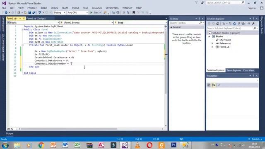Screen dimensions: 265x149
Task: Click Home icon in Solution Explorer toolbar
Action: click(x=218, y=24)
